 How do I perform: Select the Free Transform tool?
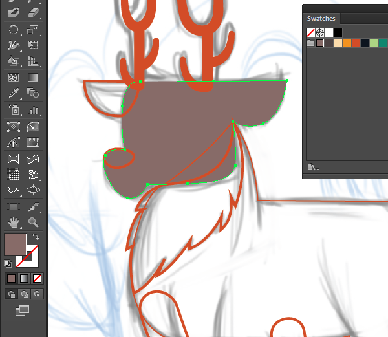point(33,45)
